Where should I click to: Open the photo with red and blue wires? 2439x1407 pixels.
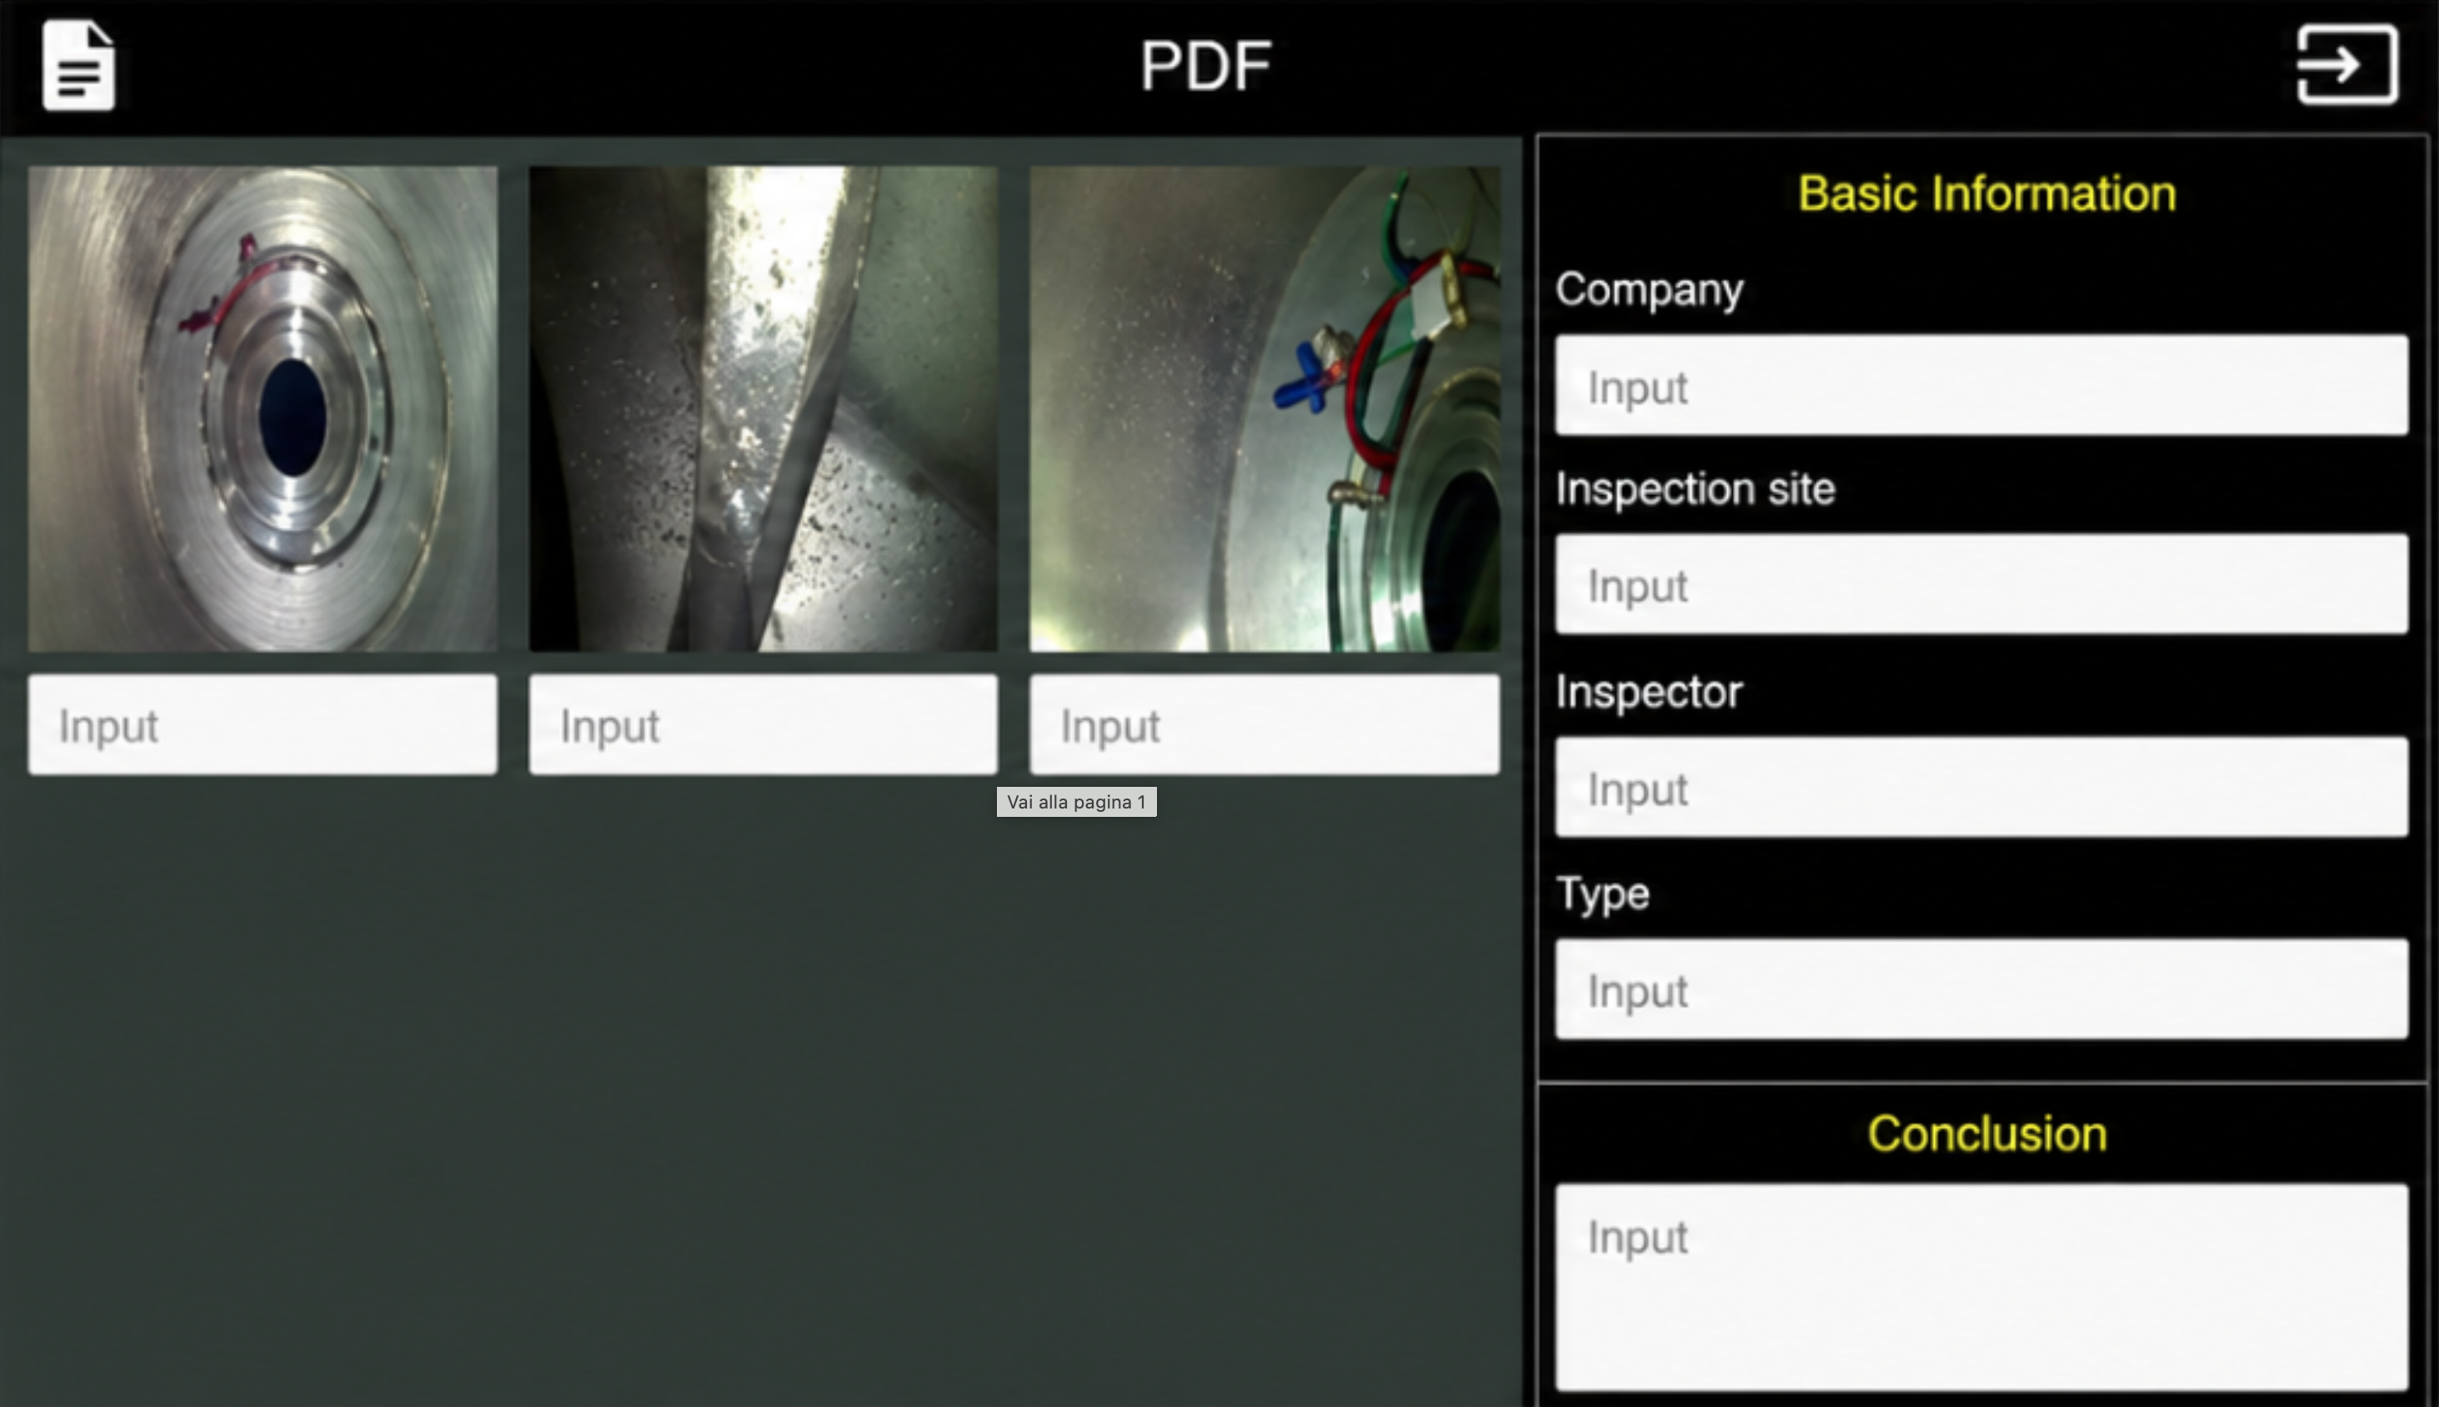pos(1265,408)
